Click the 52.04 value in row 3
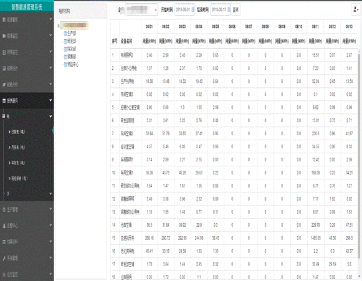 [x=316, y=82]
